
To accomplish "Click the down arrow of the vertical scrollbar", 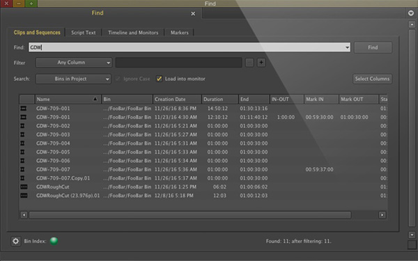I will 412,235.
